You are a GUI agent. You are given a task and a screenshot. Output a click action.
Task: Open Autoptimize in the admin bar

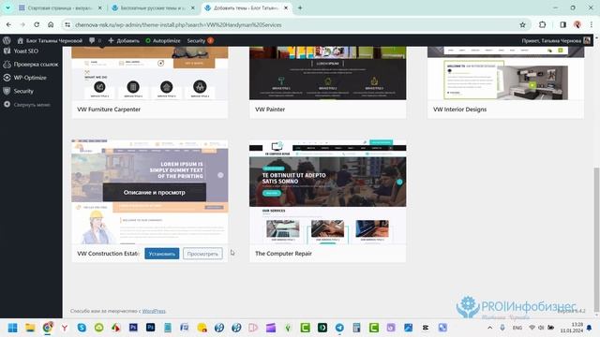click(163, 40)
